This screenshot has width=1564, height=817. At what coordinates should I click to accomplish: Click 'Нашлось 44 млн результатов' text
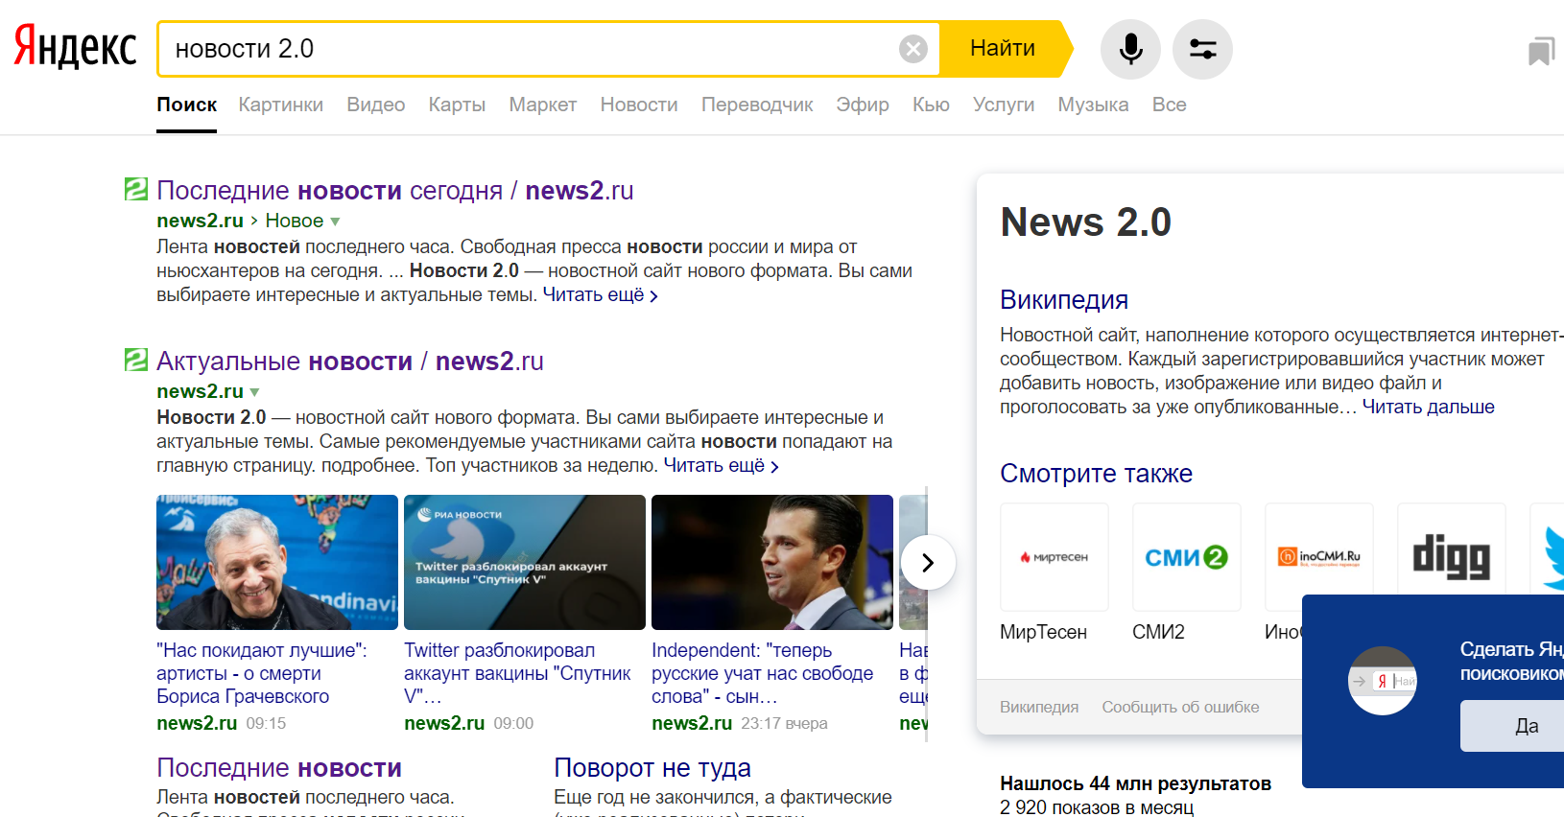coord(1135,783)
